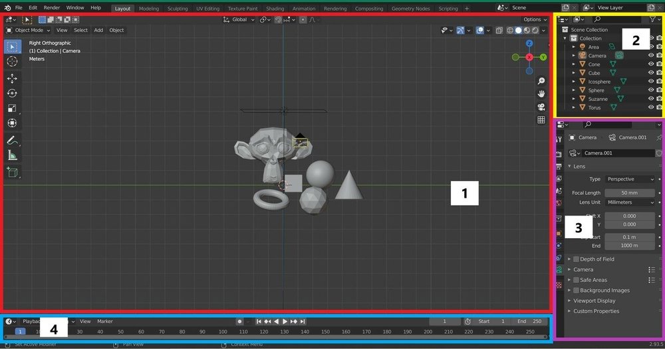Activate the Measure tool
This screenshot has width=665, height=349.
click(x=12, y=156)
